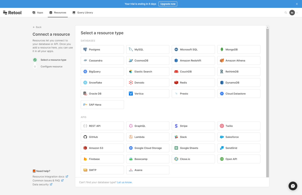
Task: Click the Microsoft SQL icon
Action: pyautogui.click(x=176, y=50)
